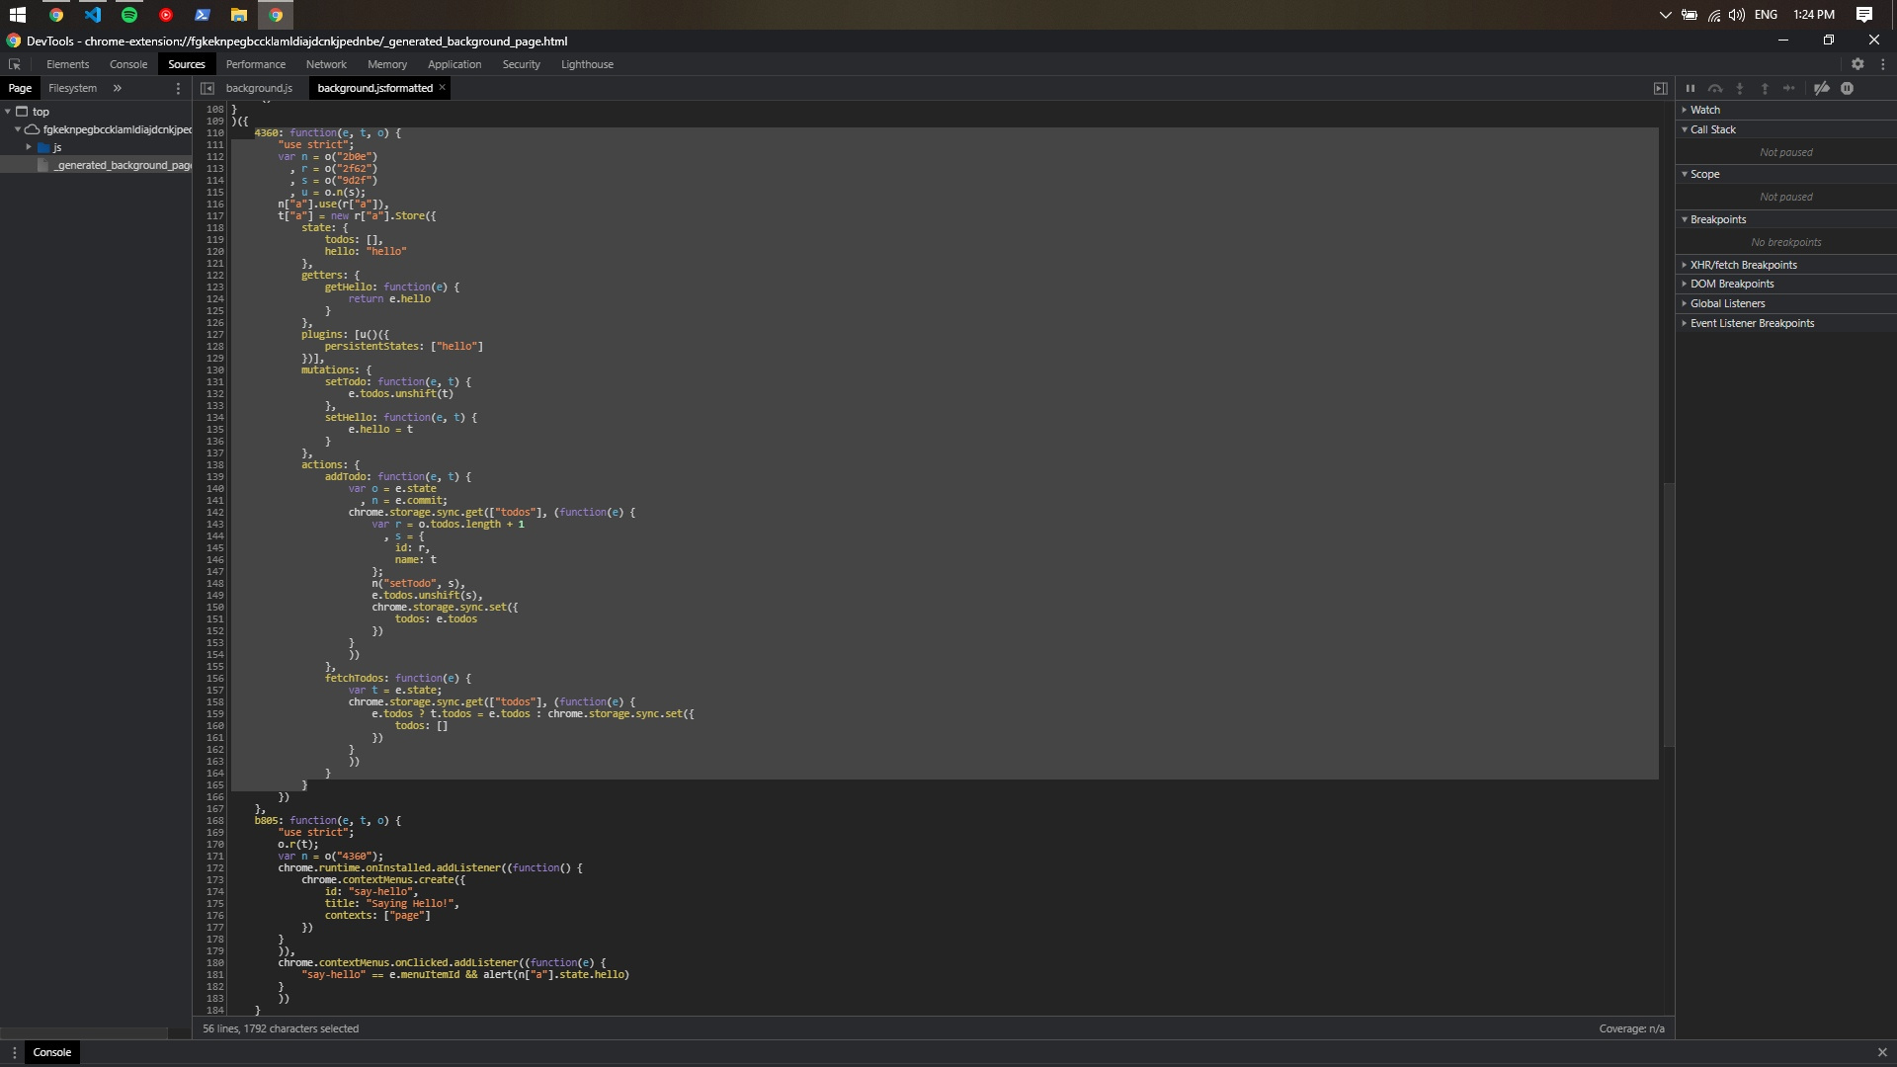Show hidden system tray icons

pos(1665,15)
